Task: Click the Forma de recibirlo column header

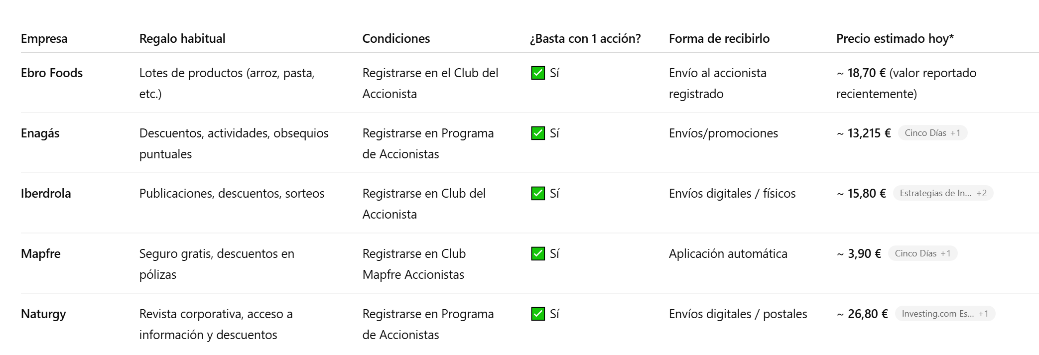Action: tap(719, 39)
